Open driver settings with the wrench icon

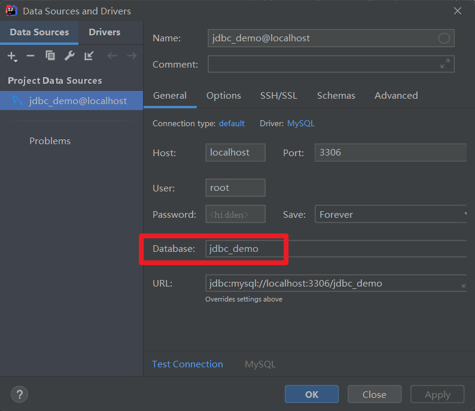(69, 56)
